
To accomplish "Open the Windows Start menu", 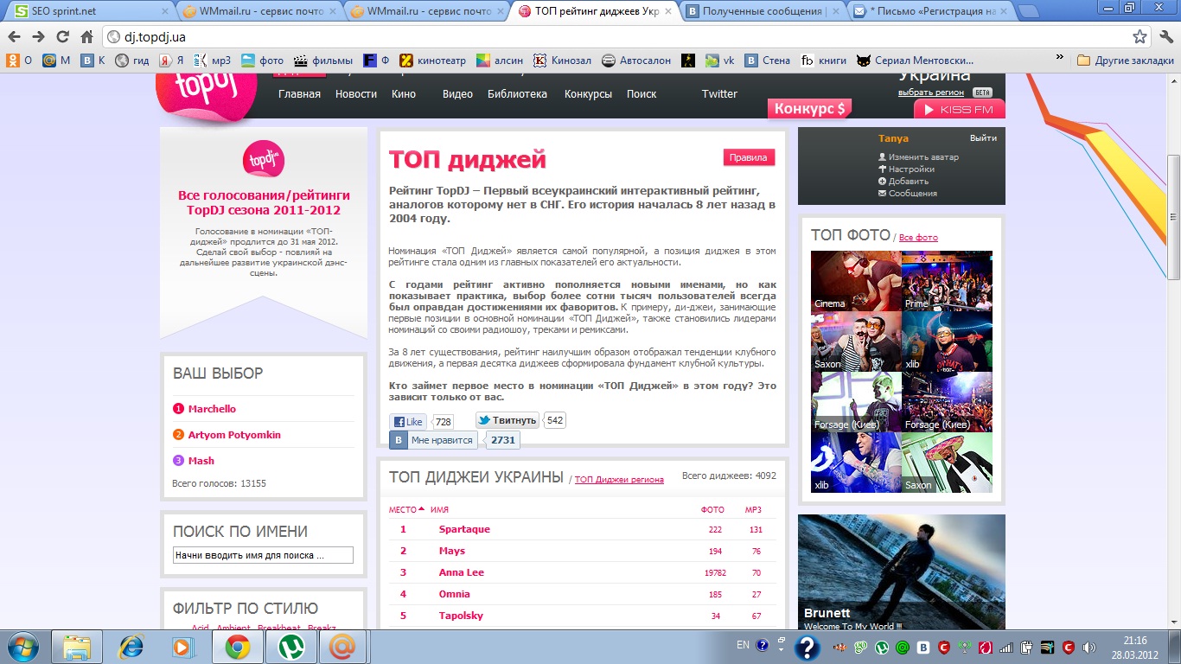I will click(x=22, y=647).
